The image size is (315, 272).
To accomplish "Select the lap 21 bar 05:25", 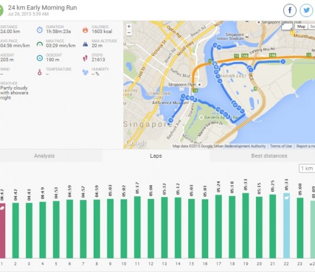I will (273, 226).
